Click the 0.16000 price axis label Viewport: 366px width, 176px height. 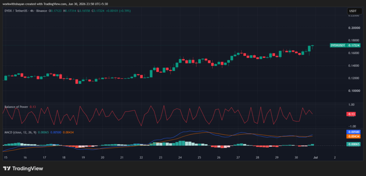point(353,53)
